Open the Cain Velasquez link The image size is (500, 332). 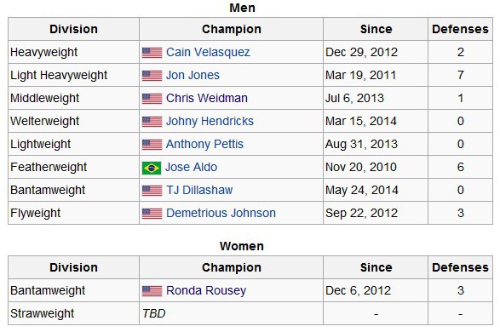[208, 52]
